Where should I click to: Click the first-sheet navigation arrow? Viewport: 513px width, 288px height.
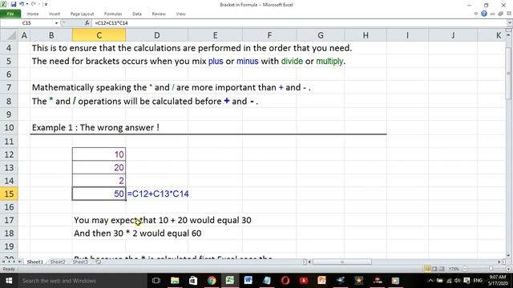coord(3,262)
